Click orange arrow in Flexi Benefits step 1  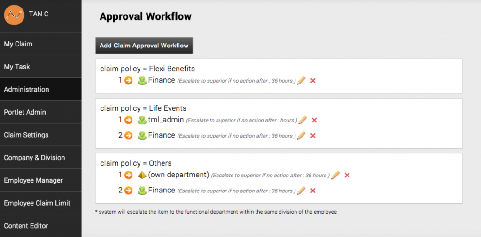129,81
